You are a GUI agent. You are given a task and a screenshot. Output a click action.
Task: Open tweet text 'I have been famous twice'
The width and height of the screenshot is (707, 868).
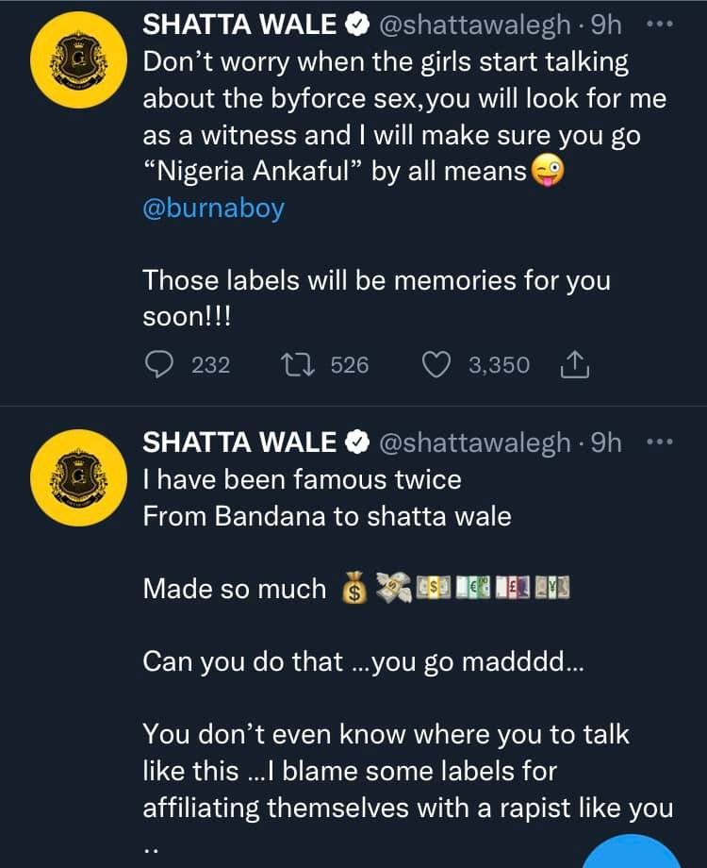click(302, 479)
